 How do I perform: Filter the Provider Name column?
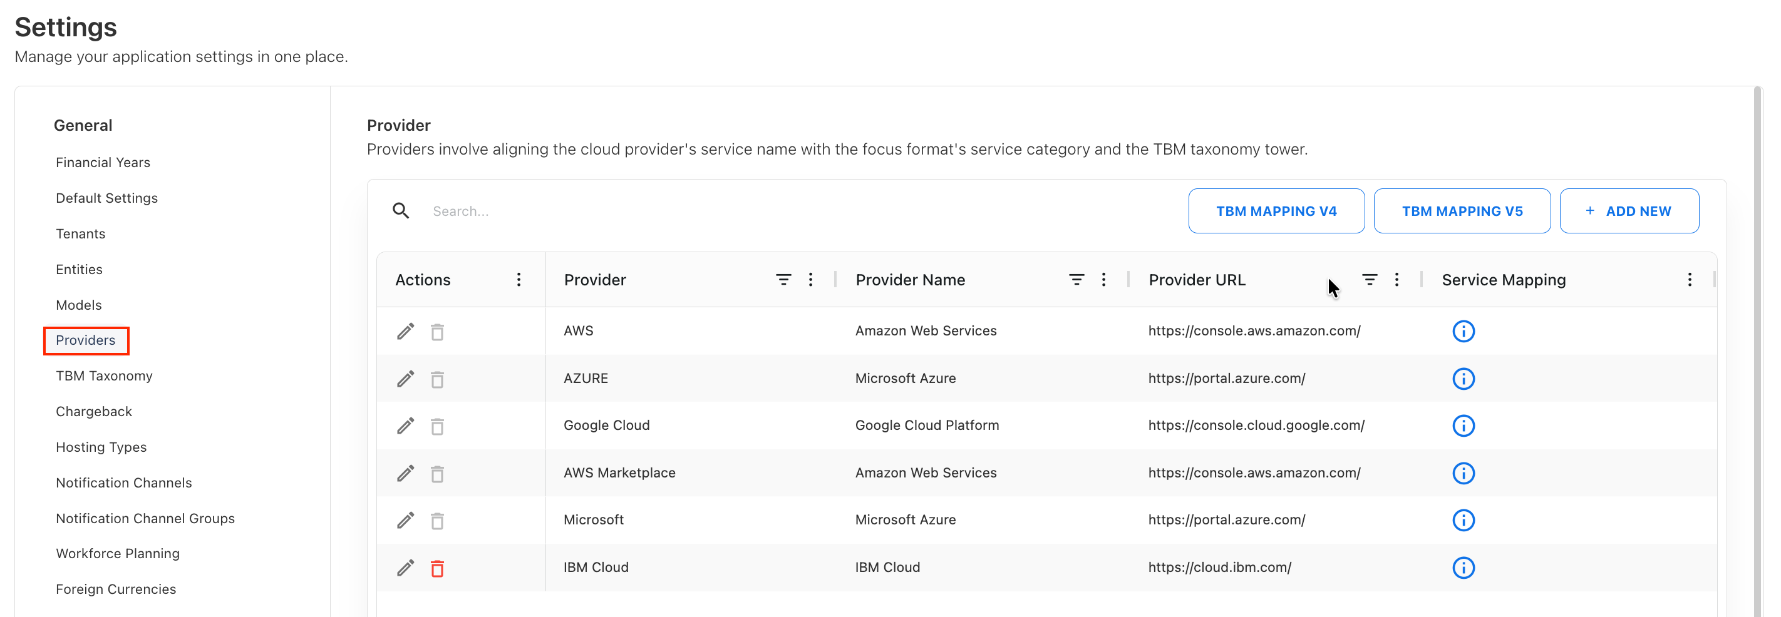coord(1076,280)
